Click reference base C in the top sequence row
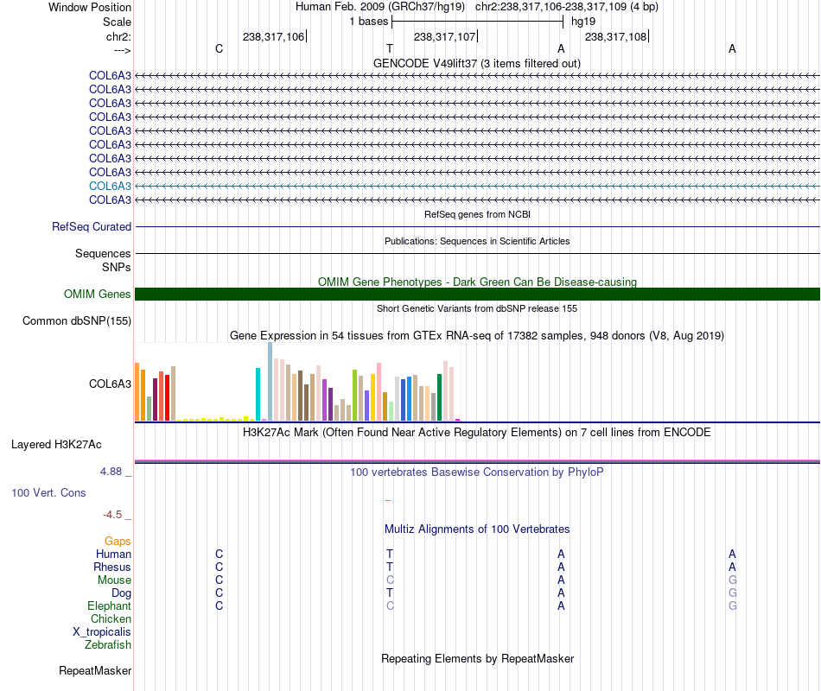The height and width of the screenshot is (691, 821). [219, 48]
